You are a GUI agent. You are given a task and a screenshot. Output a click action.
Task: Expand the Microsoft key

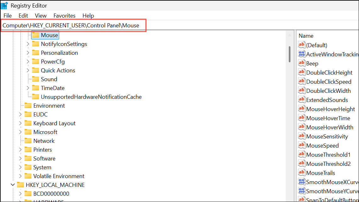click(20, 132)
